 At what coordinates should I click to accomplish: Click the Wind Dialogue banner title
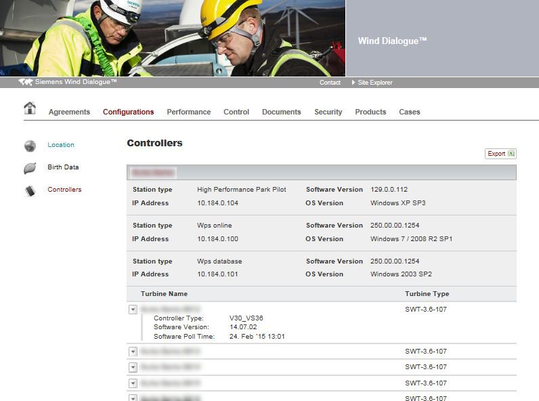(x=392, y=41)
